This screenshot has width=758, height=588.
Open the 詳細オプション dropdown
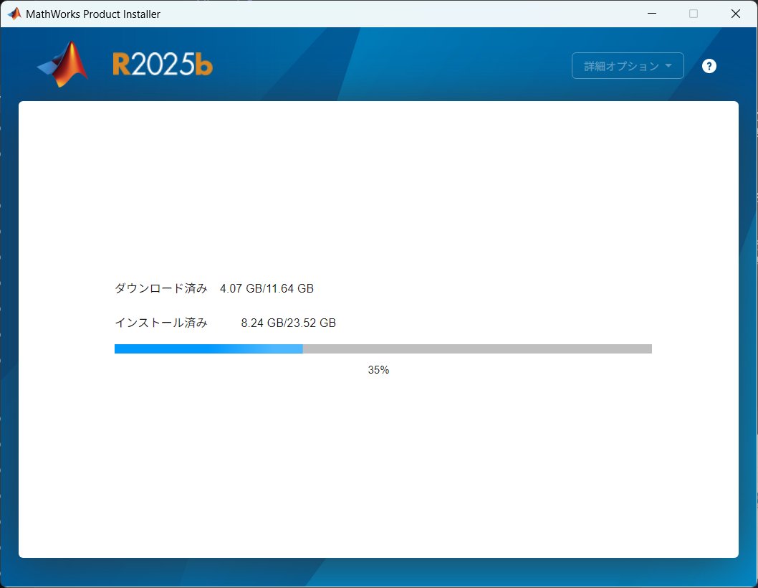coord(628,66)
